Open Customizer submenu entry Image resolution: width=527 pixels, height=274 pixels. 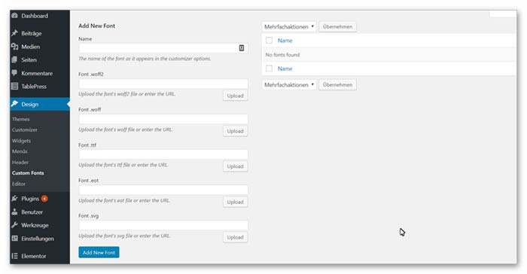pos(25,129)
